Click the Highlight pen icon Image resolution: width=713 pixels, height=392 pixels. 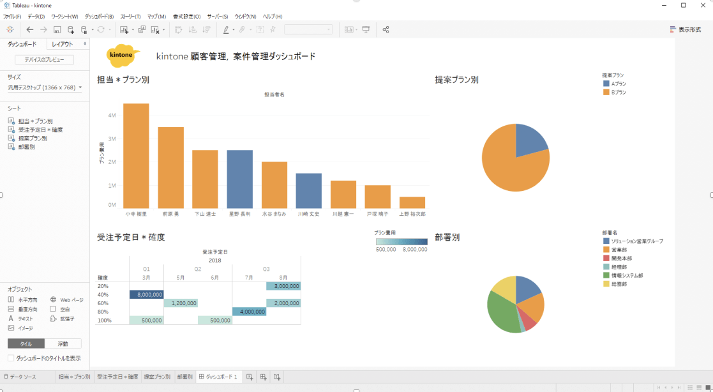227,29
